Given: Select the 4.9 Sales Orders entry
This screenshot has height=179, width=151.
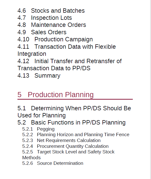Looking at the screenshot, I should click(42, 32).
